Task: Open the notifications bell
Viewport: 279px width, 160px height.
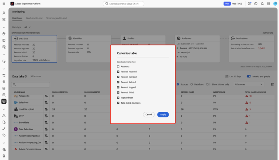Action: point(262,4)
